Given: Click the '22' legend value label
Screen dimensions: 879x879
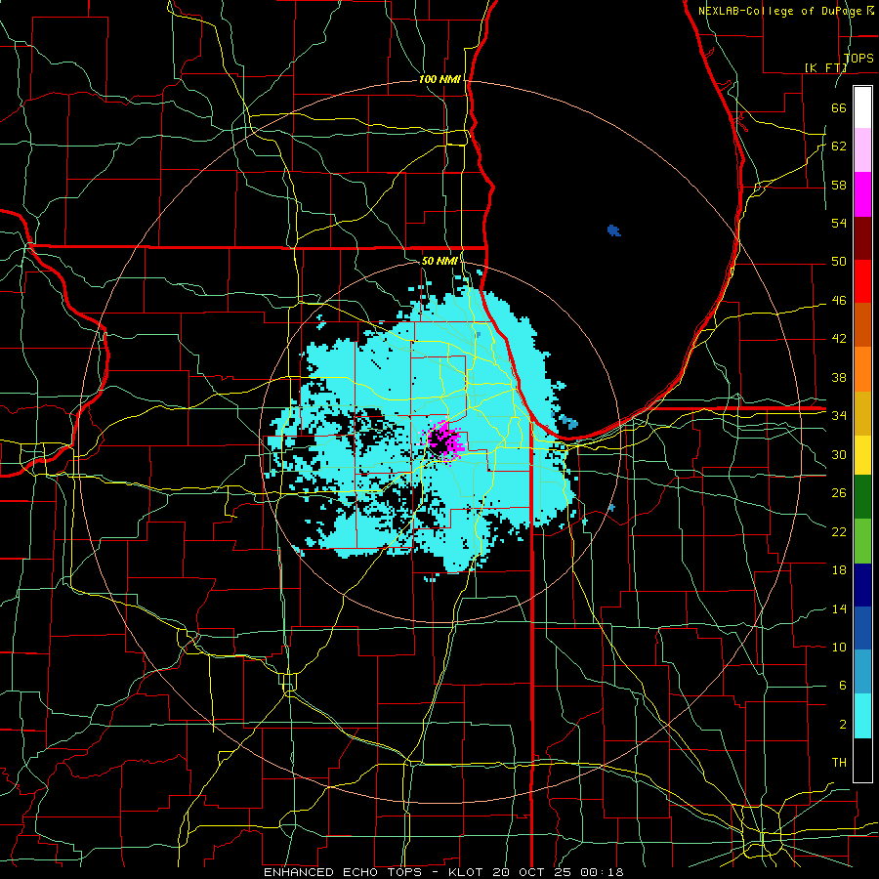Looking at the screenshot, I should tap(839, 532).
